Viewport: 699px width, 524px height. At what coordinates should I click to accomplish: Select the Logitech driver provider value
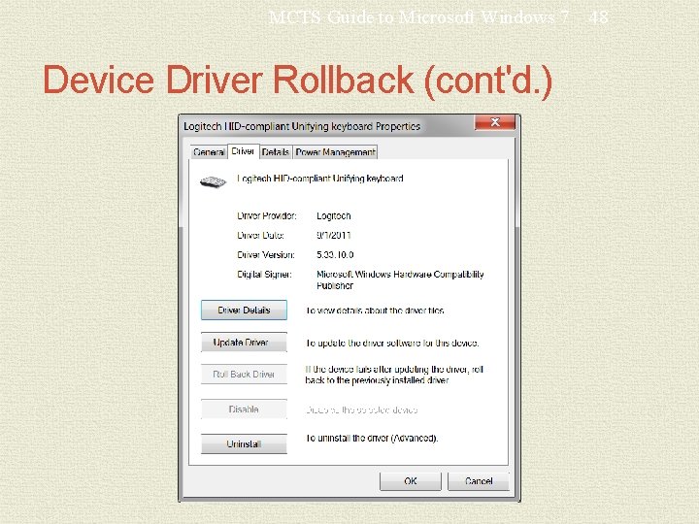tap(334, 216)
